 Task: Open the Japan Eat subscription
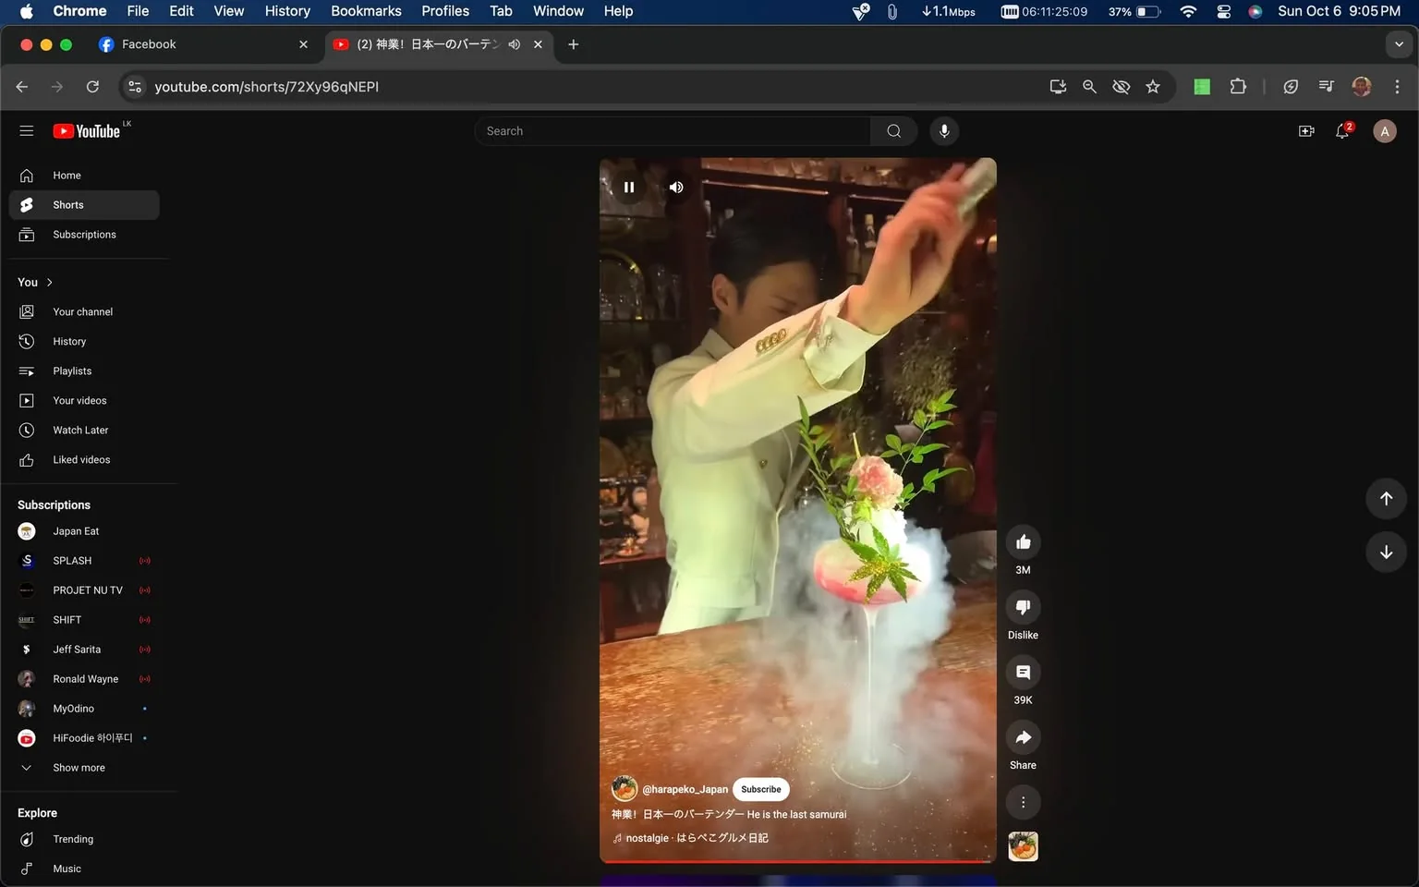pos(84,531)
